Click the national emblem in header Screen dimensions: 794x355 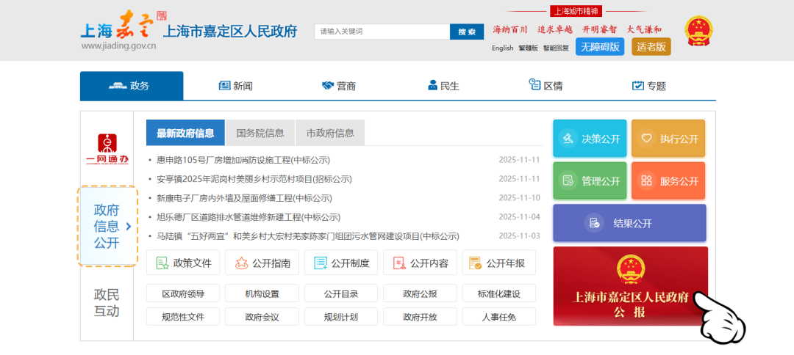(698, 32)
